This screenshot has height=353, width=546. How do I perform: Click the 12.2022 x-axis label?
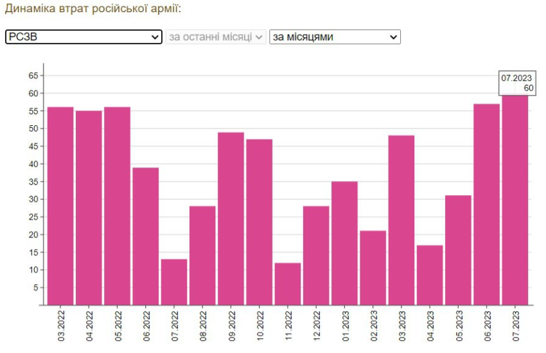pyautogui.click(x=317, y=326)
